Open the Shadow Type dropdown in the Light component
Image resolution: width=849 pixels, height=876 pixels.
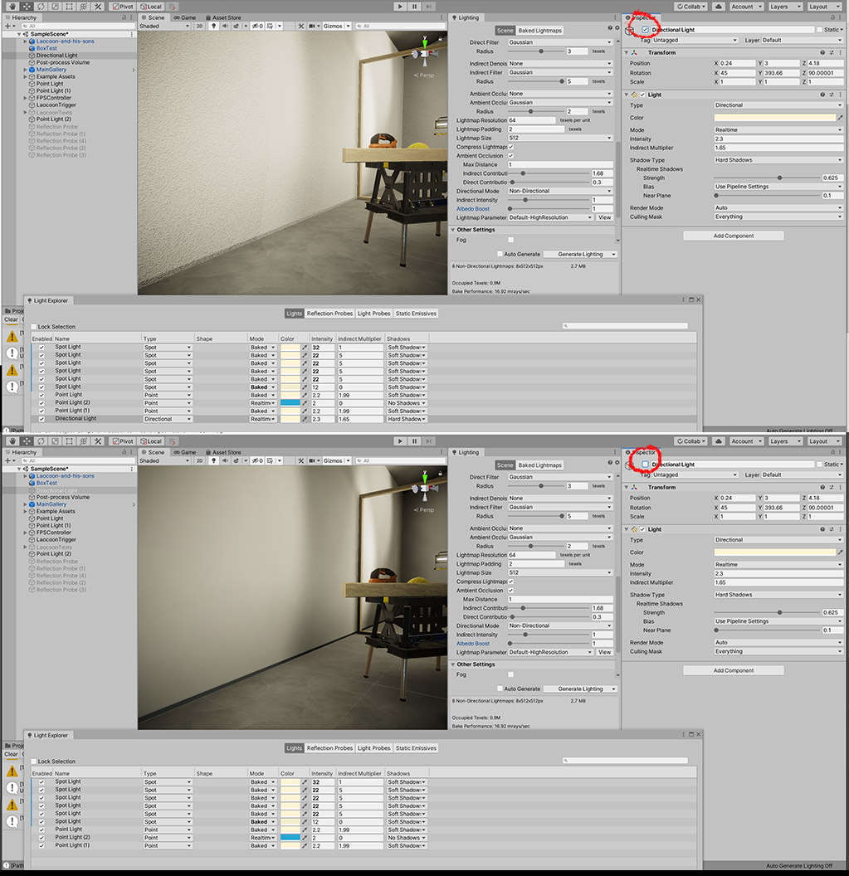776,159
